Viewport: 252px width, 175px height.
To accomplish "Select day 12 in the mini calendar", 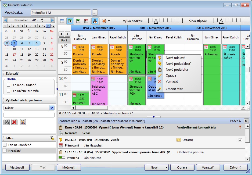I will coord(29,49).
